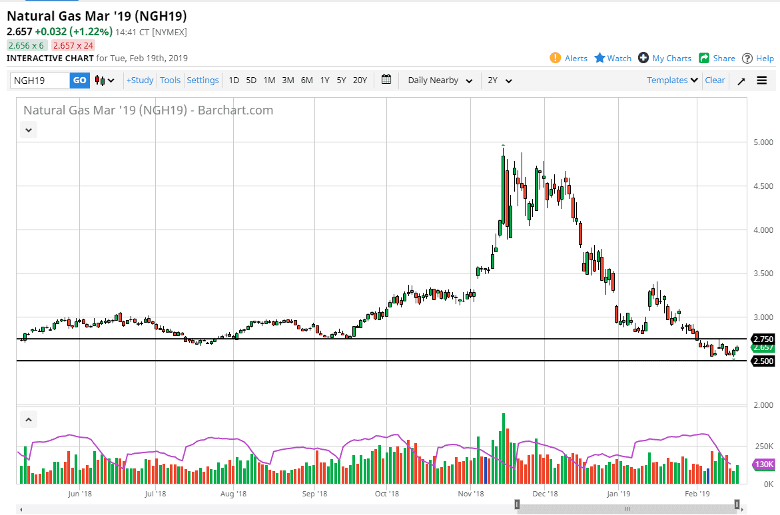Open the Templates dropdown
The height and width of the screenshot is (515, 780).
coord(671,80)
